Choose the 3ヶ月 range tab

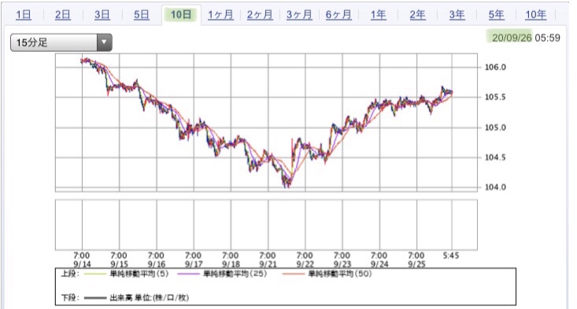300,15
